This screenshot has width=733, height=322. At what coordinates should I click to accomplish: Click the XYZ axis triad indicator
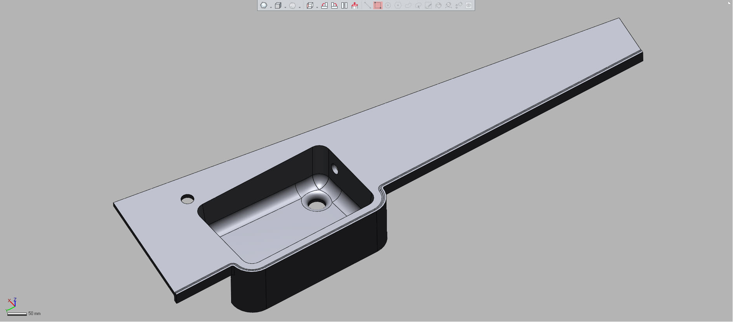[x=11, y=304]
